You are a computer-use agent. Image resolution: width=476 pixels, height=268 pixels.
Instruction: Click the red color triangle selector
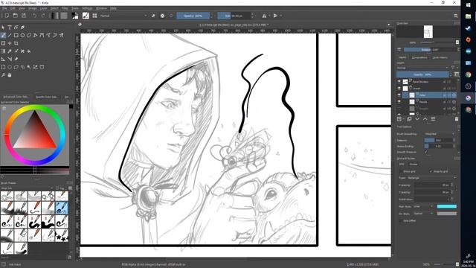click(35, 133)
